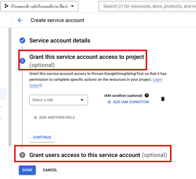The image size is (196, 179).
Task: Click the step 2 number badge
Action: (23, 61)
